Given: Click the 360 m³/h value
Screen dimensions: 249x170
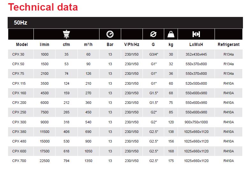Looking at the screenshot, I should coord(88,103).
